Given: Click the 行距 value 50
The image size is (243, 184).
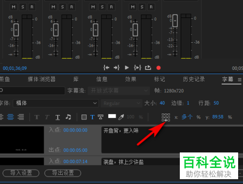Looking at the screenshot, I should coord(216,103).
